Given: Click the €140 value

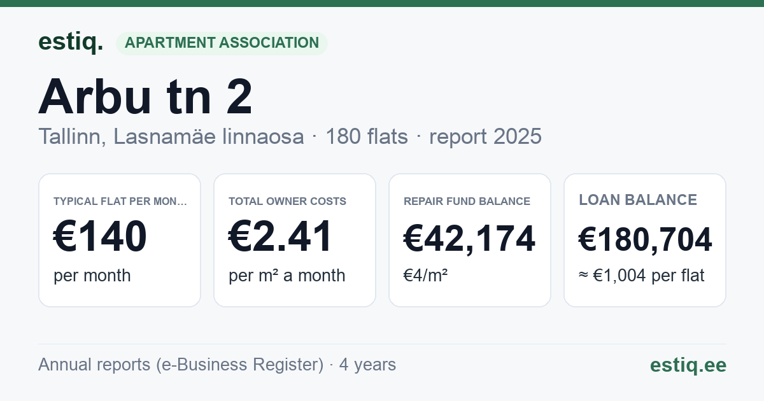Looking at the screenshot, I should 101,237.
